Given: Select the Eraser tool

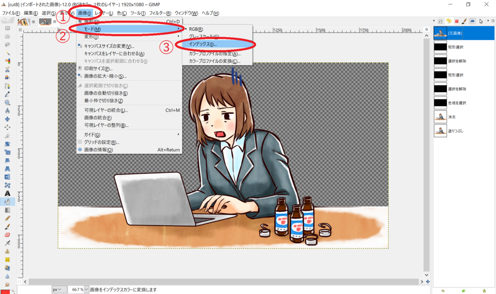Looking at the screenshot, I should (x=7, y=234).
